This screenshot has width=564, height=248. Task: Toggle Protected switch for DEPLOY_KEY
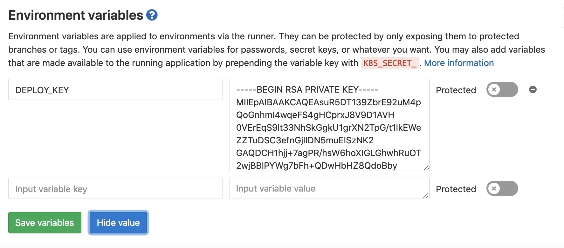502,89
